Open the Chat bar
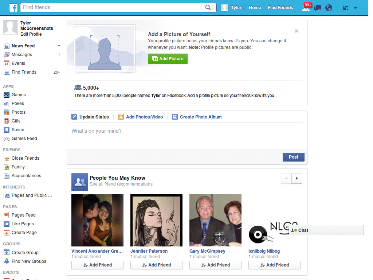Screen dimensions: 373x280 [x=326, y=230]
